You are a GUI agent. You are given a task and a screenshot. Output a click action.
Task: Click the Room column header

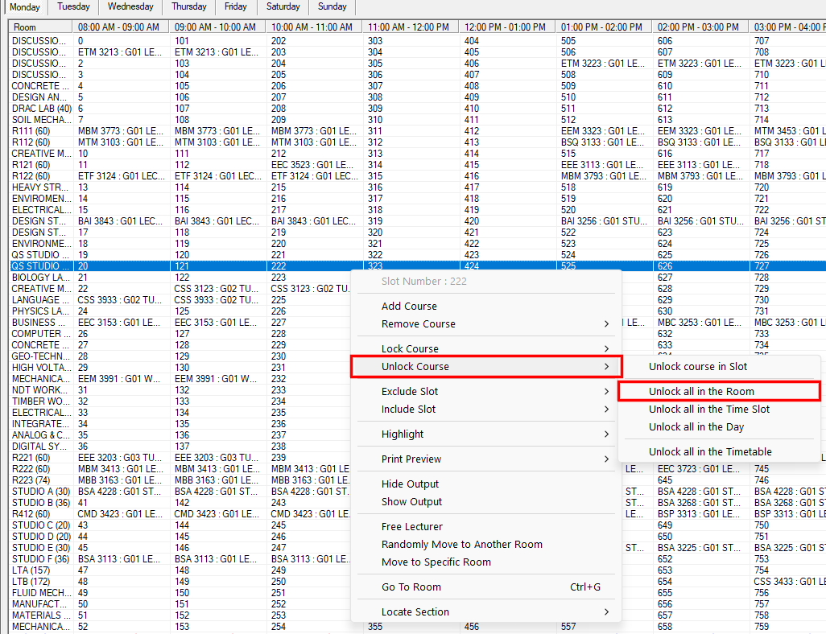click(40, 27)
